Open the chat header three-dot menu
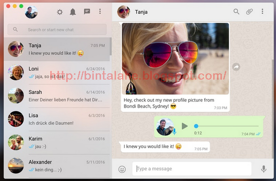The image size is (276, 181). [x=262, y=12]
